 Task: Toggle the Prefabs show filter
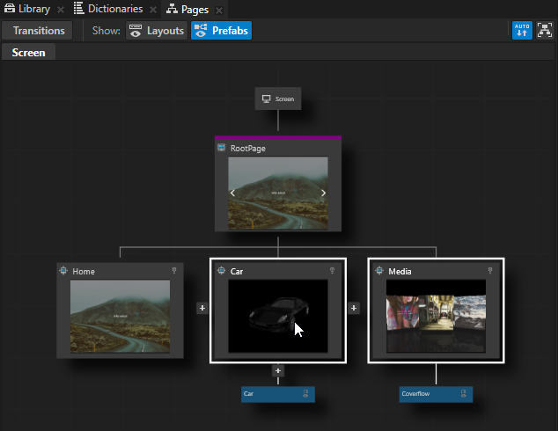[x=221, y=31]
